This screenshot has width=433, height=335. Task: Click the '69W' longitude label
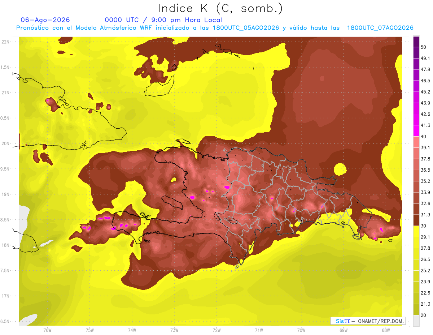tap(344, 330)
